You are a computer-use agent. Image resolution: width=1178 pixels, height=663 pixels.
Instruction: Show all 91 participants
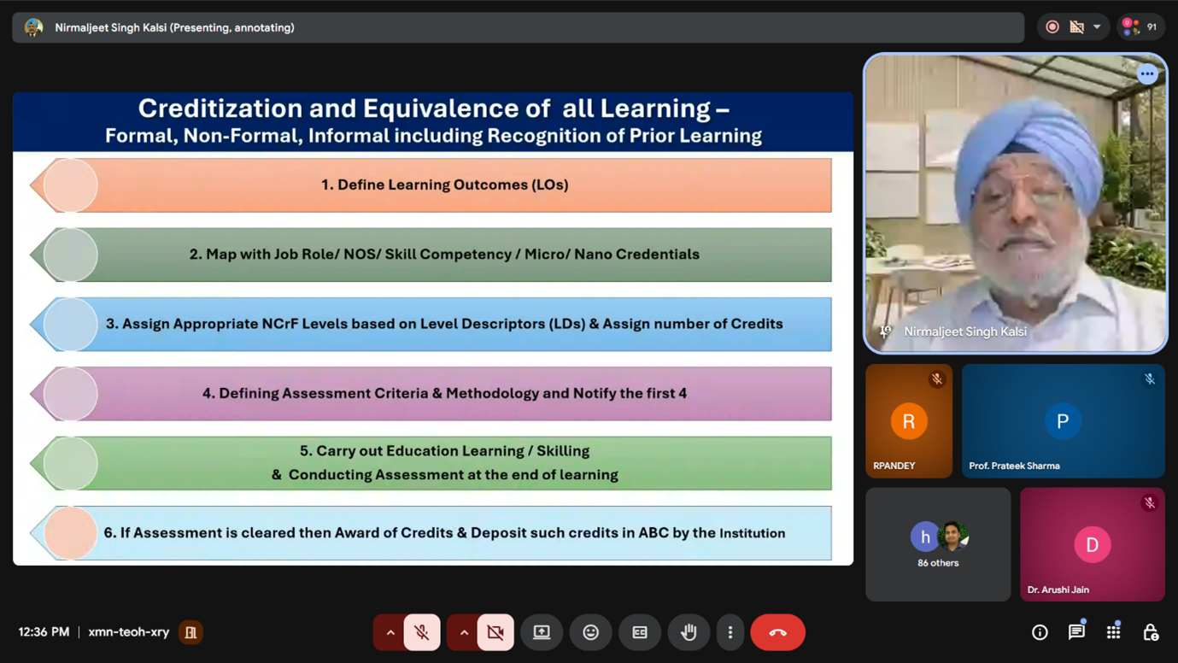point(1141,27)
